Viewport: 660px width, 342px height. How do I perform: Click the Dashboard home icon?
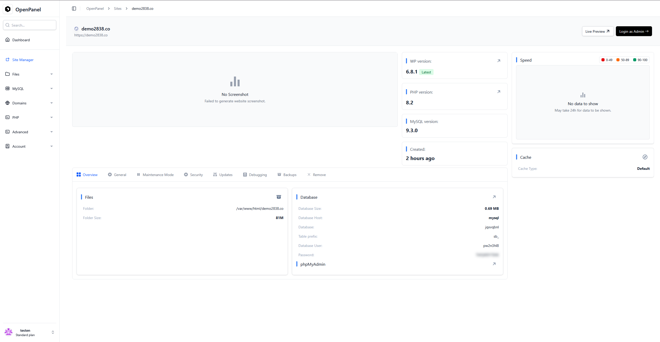tap(7, 40)
